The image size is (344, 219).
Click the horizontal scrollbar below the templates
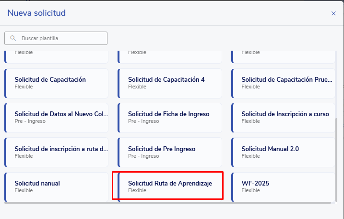[x=168, y=203]
